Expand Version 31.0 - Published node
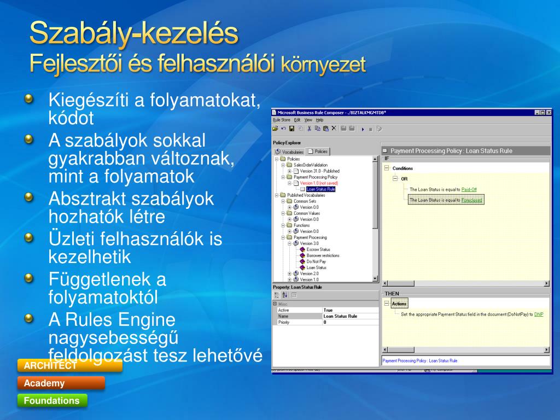This screenshot has width=560, height=420. pos(290,171)
